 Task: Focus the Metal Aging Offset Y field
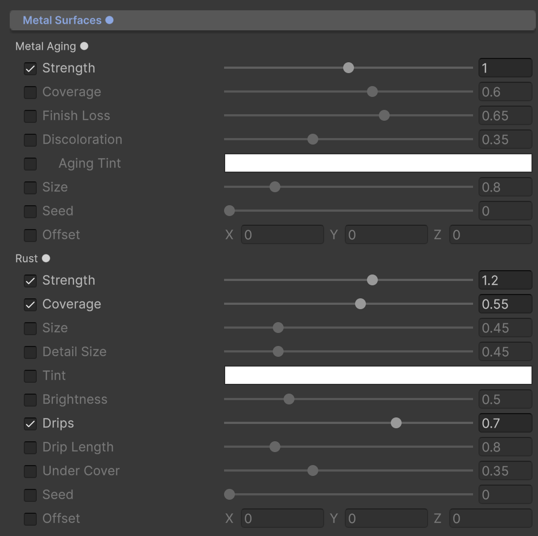click(x=386, y=235)
